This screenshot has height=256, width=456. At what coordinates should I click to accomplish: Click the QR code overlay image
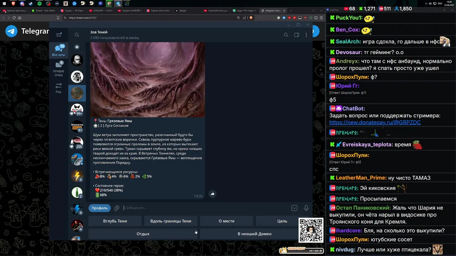311,230
